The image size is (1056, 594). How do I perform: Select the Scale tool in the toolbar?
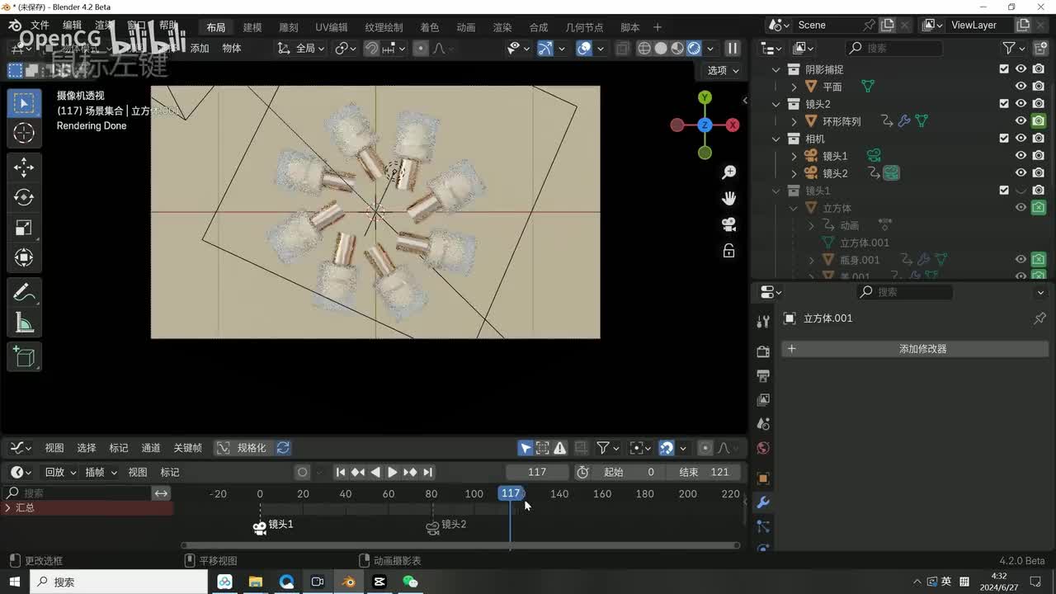pyautogui.click(x=24, y=228)
